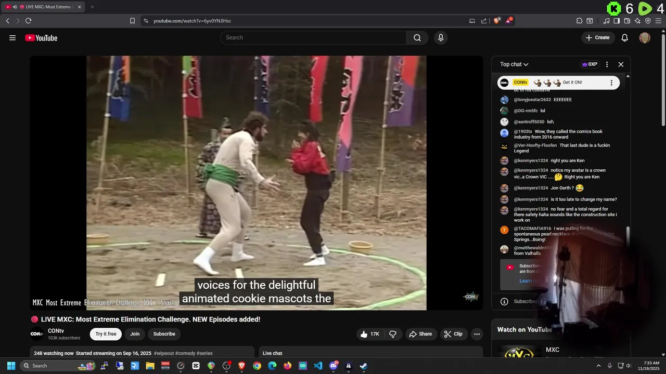This screenshot has width=666, height=374.
Task: Open the Brave Wallet icon
Action: click(x=627, y=21)
